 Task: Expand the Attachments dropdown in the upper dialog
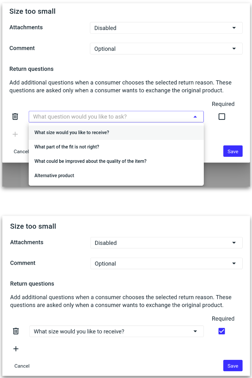pyautogui.click(x=166, y=28)
